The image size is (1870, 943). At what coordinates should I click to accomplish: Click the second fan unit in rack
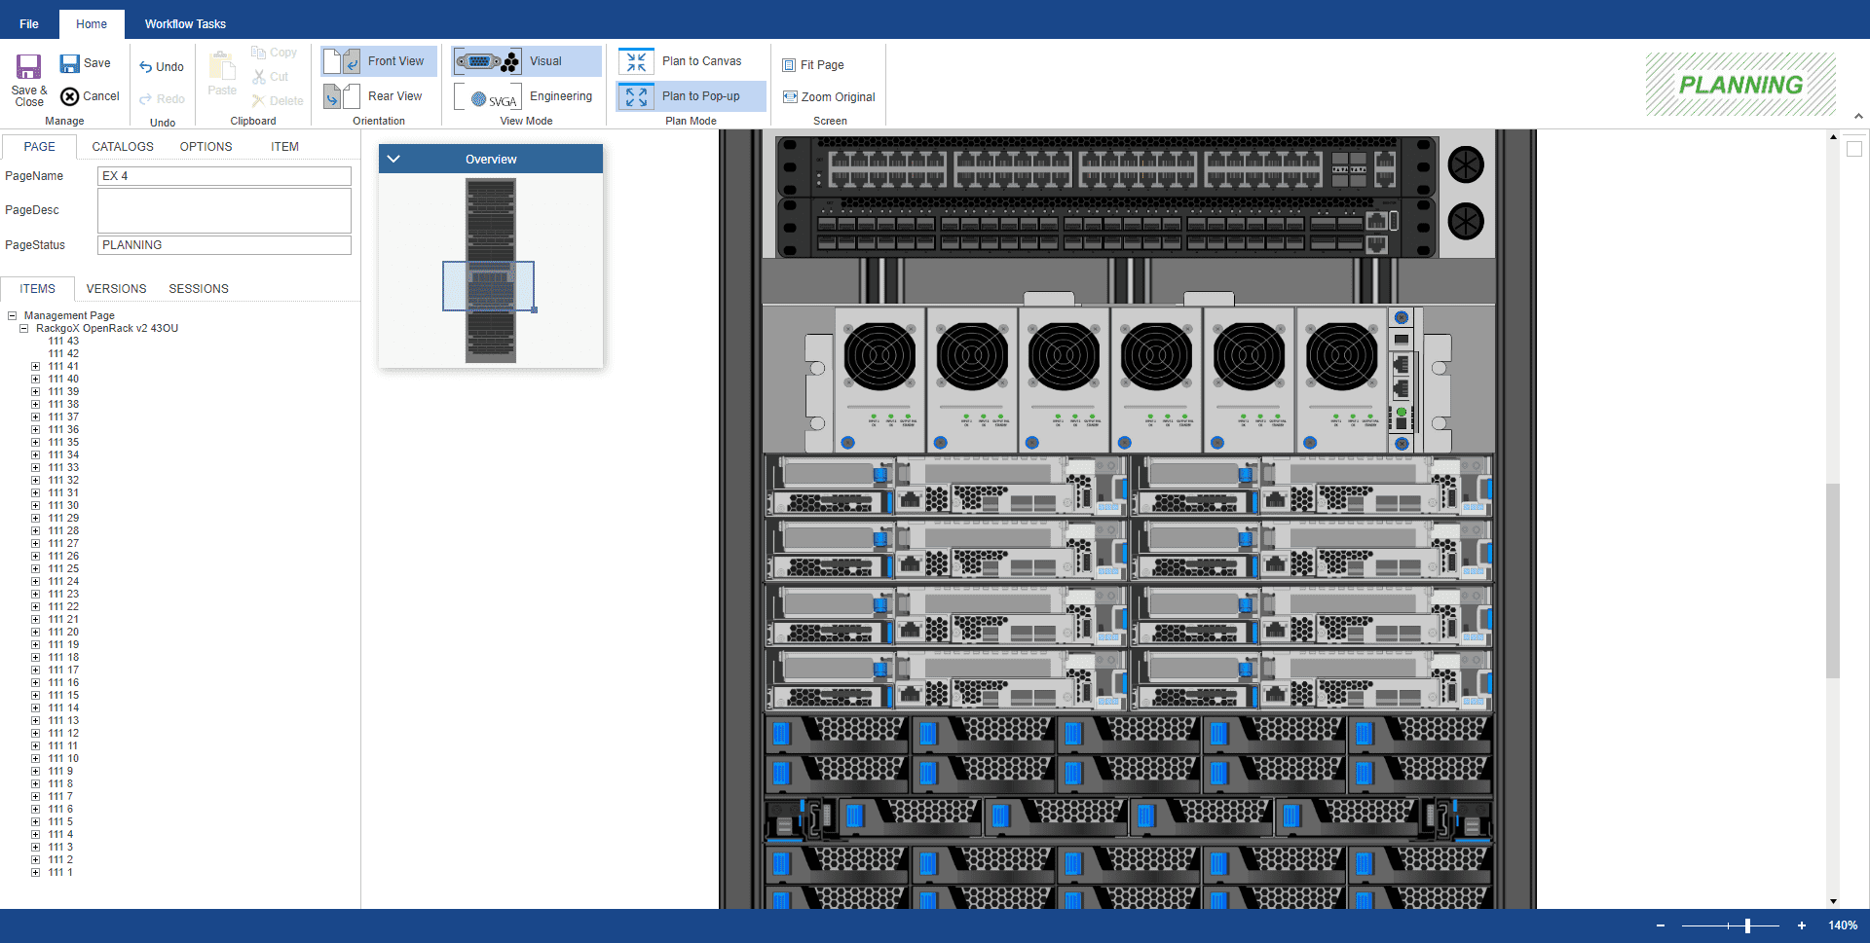pyautogui.click(x=1465, y=222)
